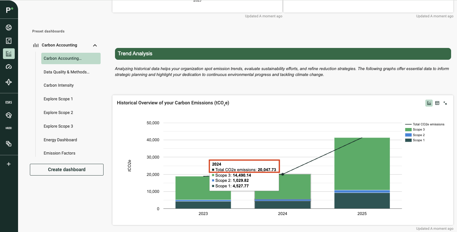The image size is (457, 232).
Task: Switch emissions chart to table view
Action: click(437, 103)
